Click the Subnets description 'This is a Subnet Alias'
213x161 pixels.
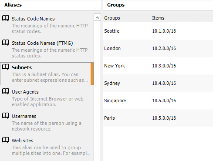pos(50,77)
